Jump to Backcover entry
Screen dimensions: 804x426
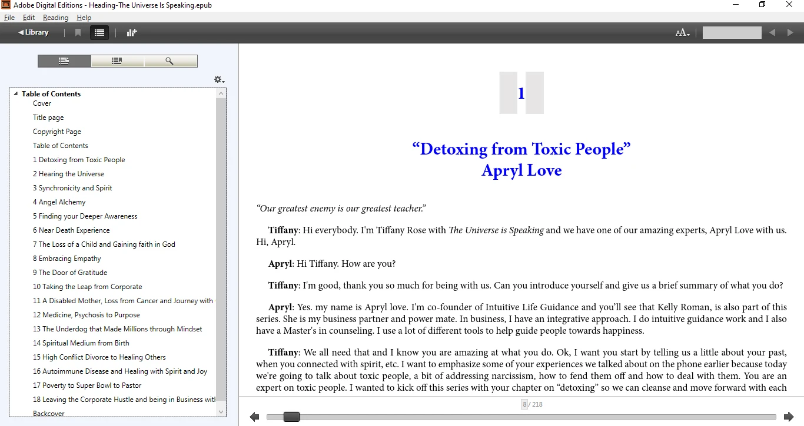[49, 414]
